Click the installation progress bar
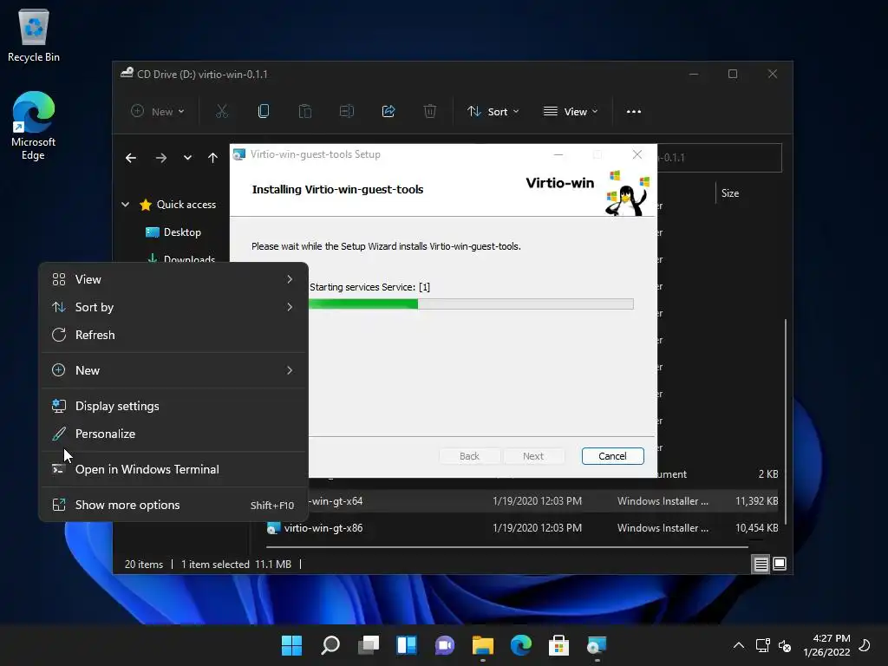 pos(471,304)
